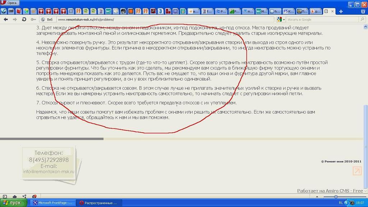Go forward to the next page
The width and height of the screenshot is (368, 207).
(x=15, y=19)
